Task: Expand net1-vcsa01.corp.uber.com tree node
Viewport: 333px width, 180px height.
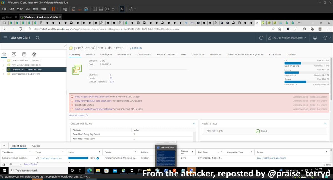Action: pos(4,65)
